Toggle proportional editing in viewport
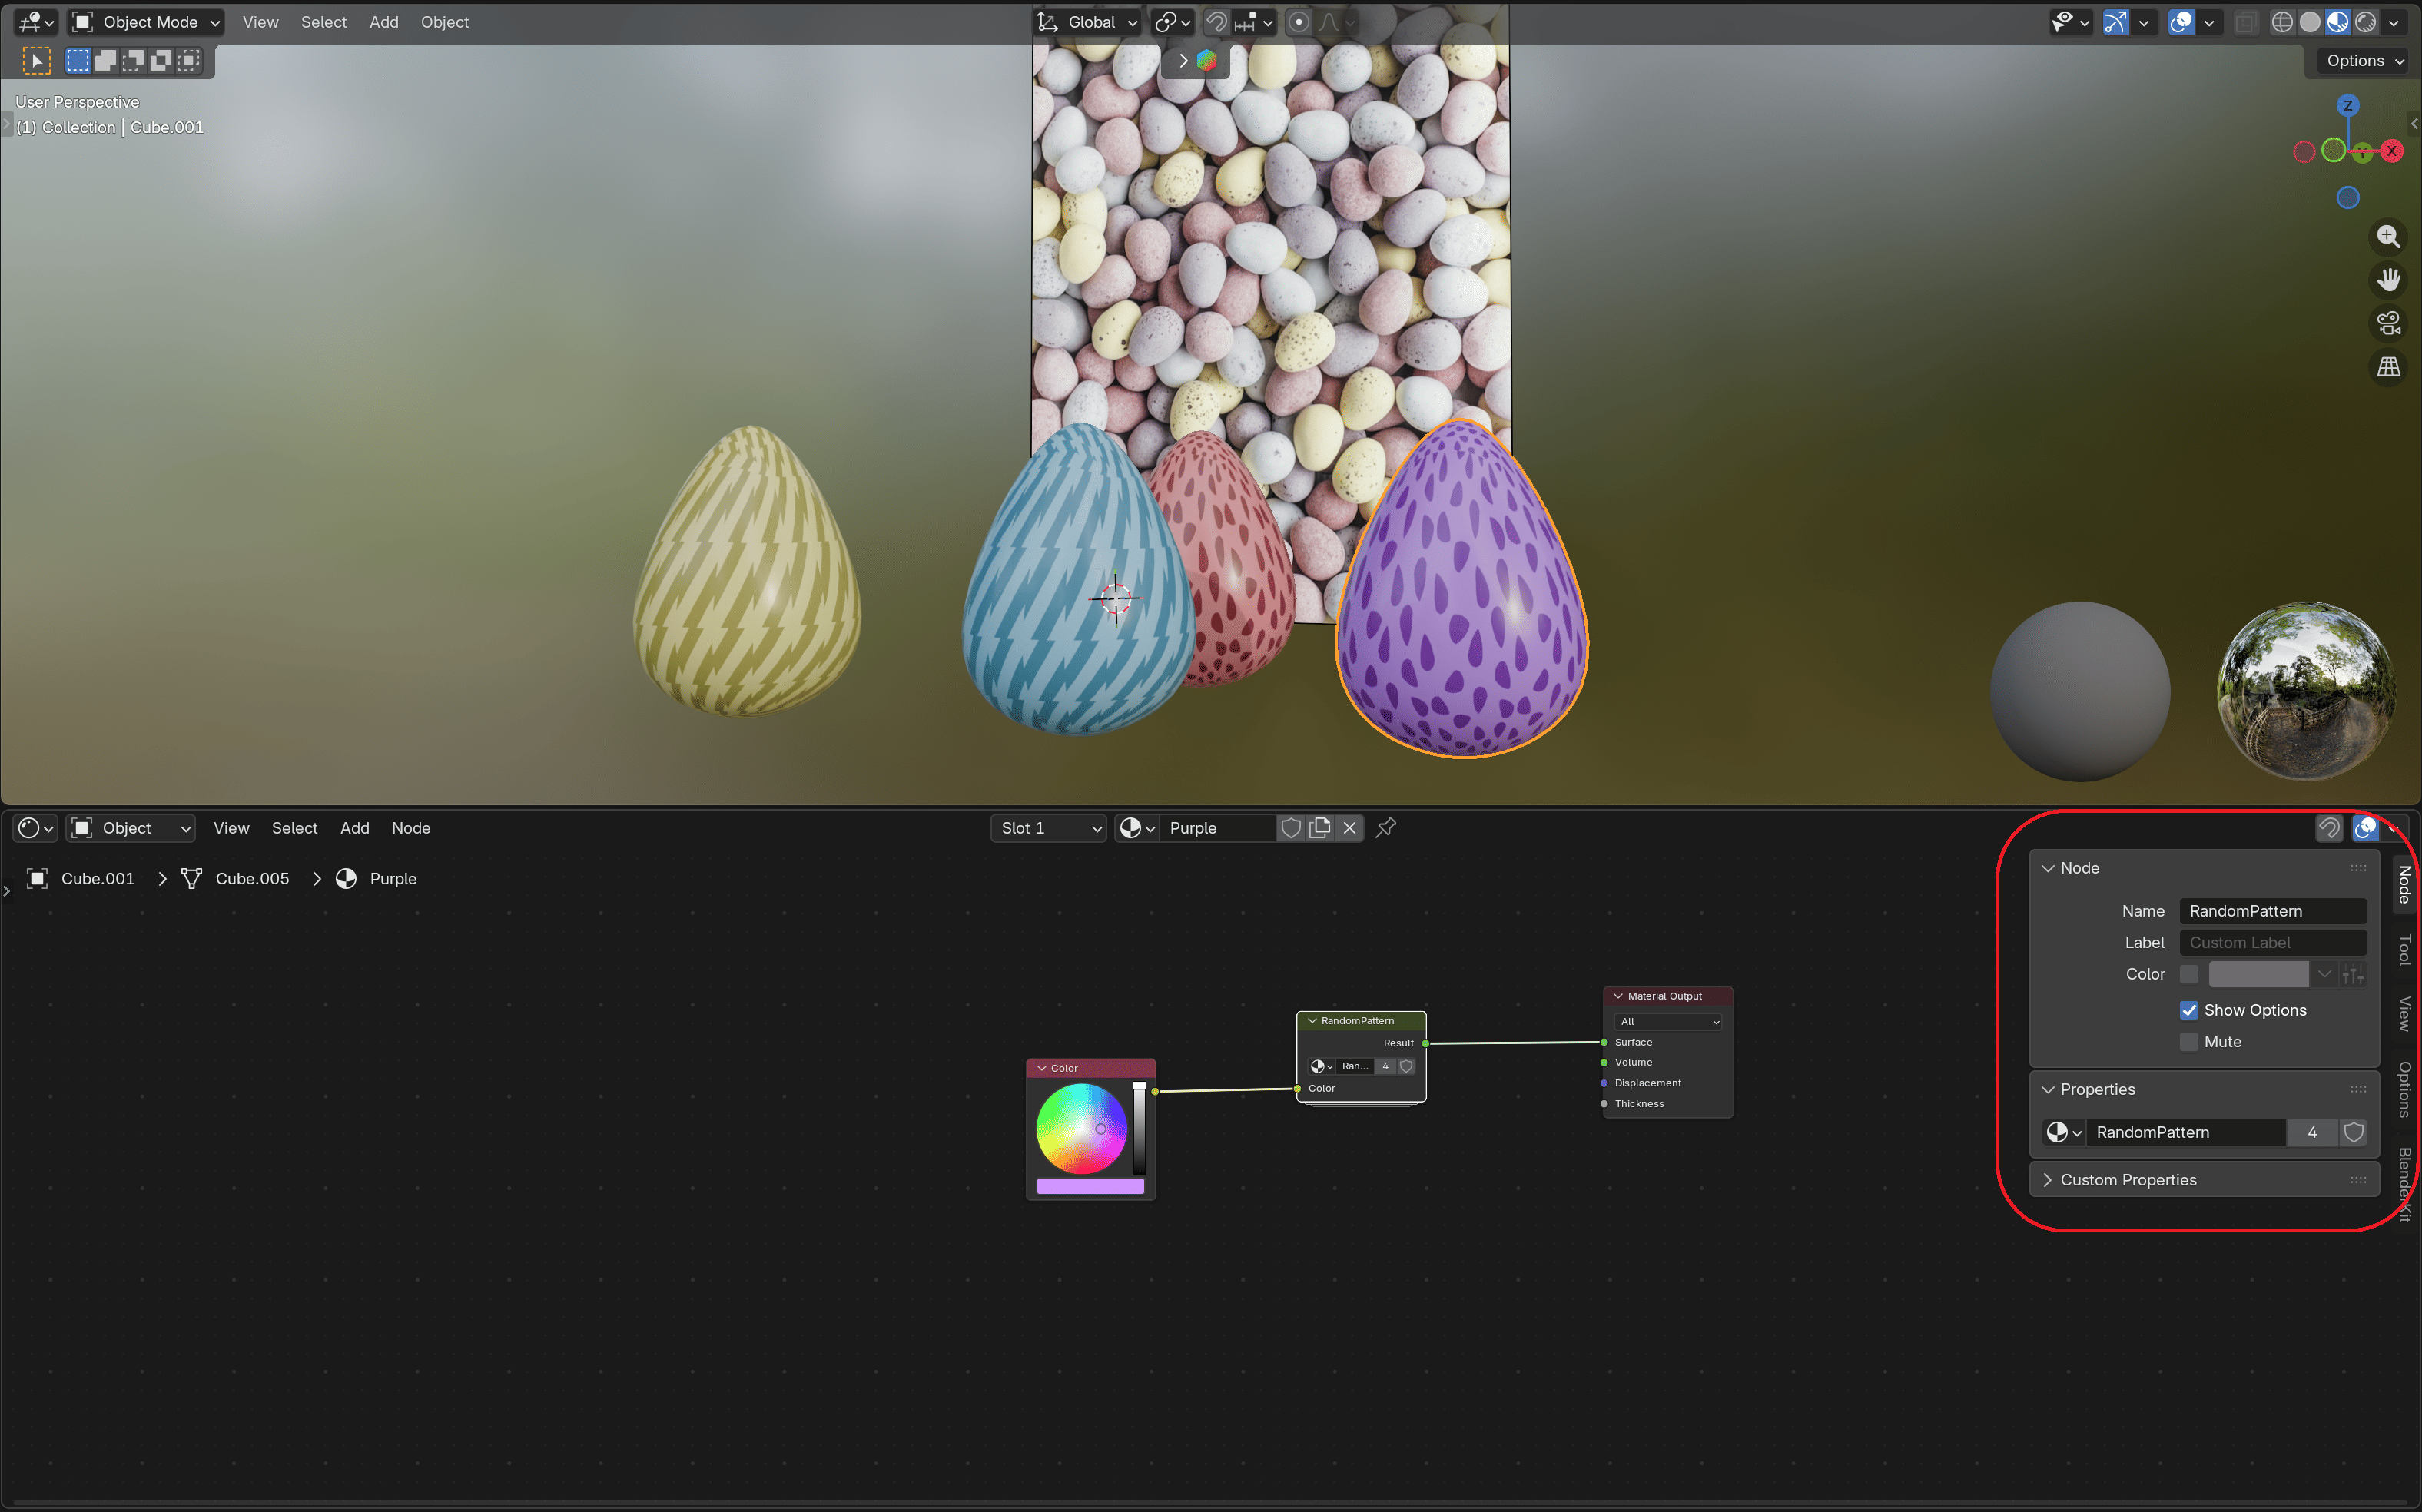 pos(1298,22)
